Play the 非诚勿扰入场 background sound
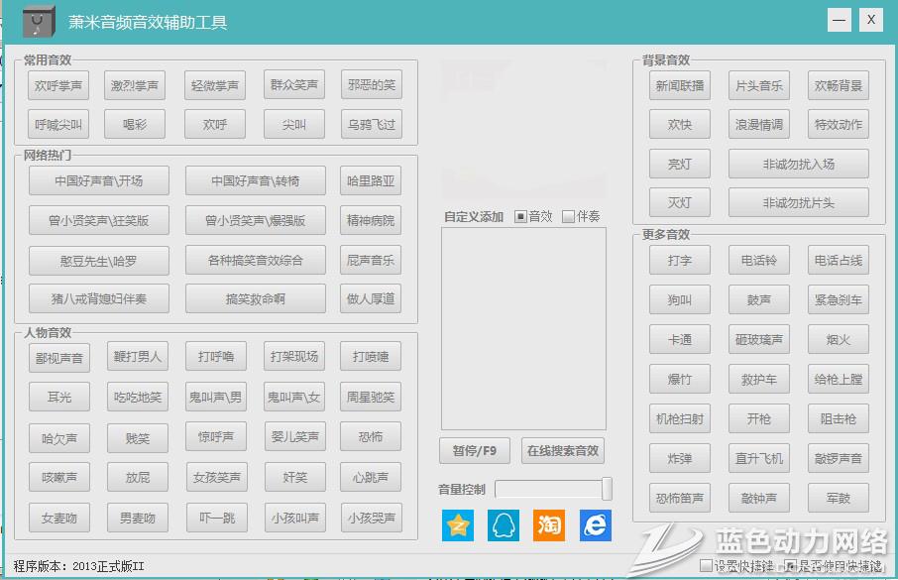Image resolution: width=898 pixels, height=580 pixels. click(798, 164)
